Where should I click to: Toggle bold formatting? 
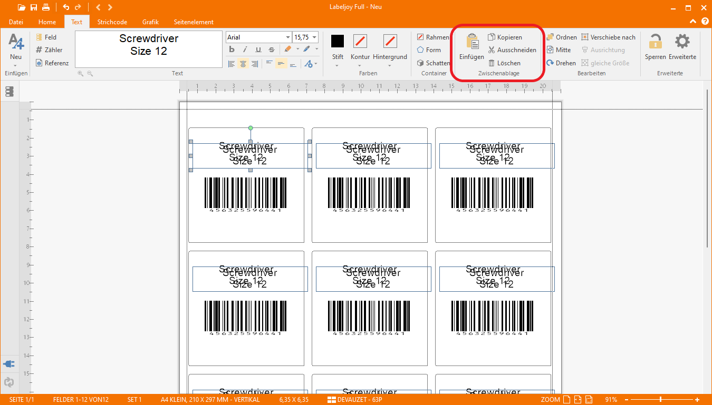coord(232,50)
